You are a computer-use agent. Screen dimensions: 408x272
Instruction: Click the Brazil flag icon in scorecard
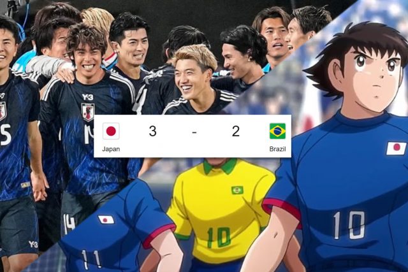click(277, 131)
